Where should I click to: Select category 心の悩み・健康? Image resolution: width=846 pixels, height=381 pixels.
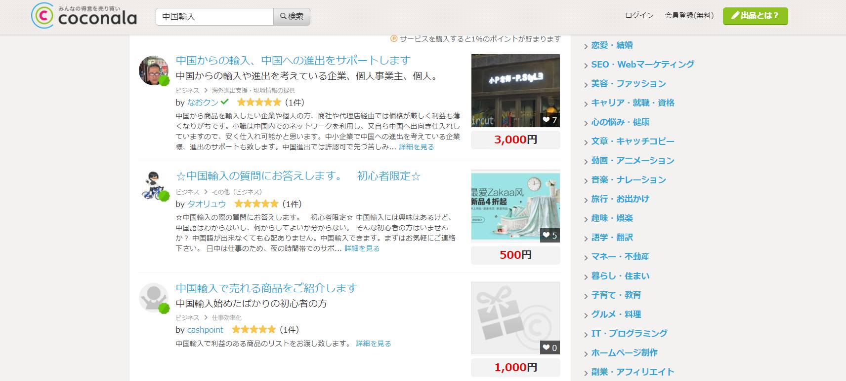(x=620, y=122)
